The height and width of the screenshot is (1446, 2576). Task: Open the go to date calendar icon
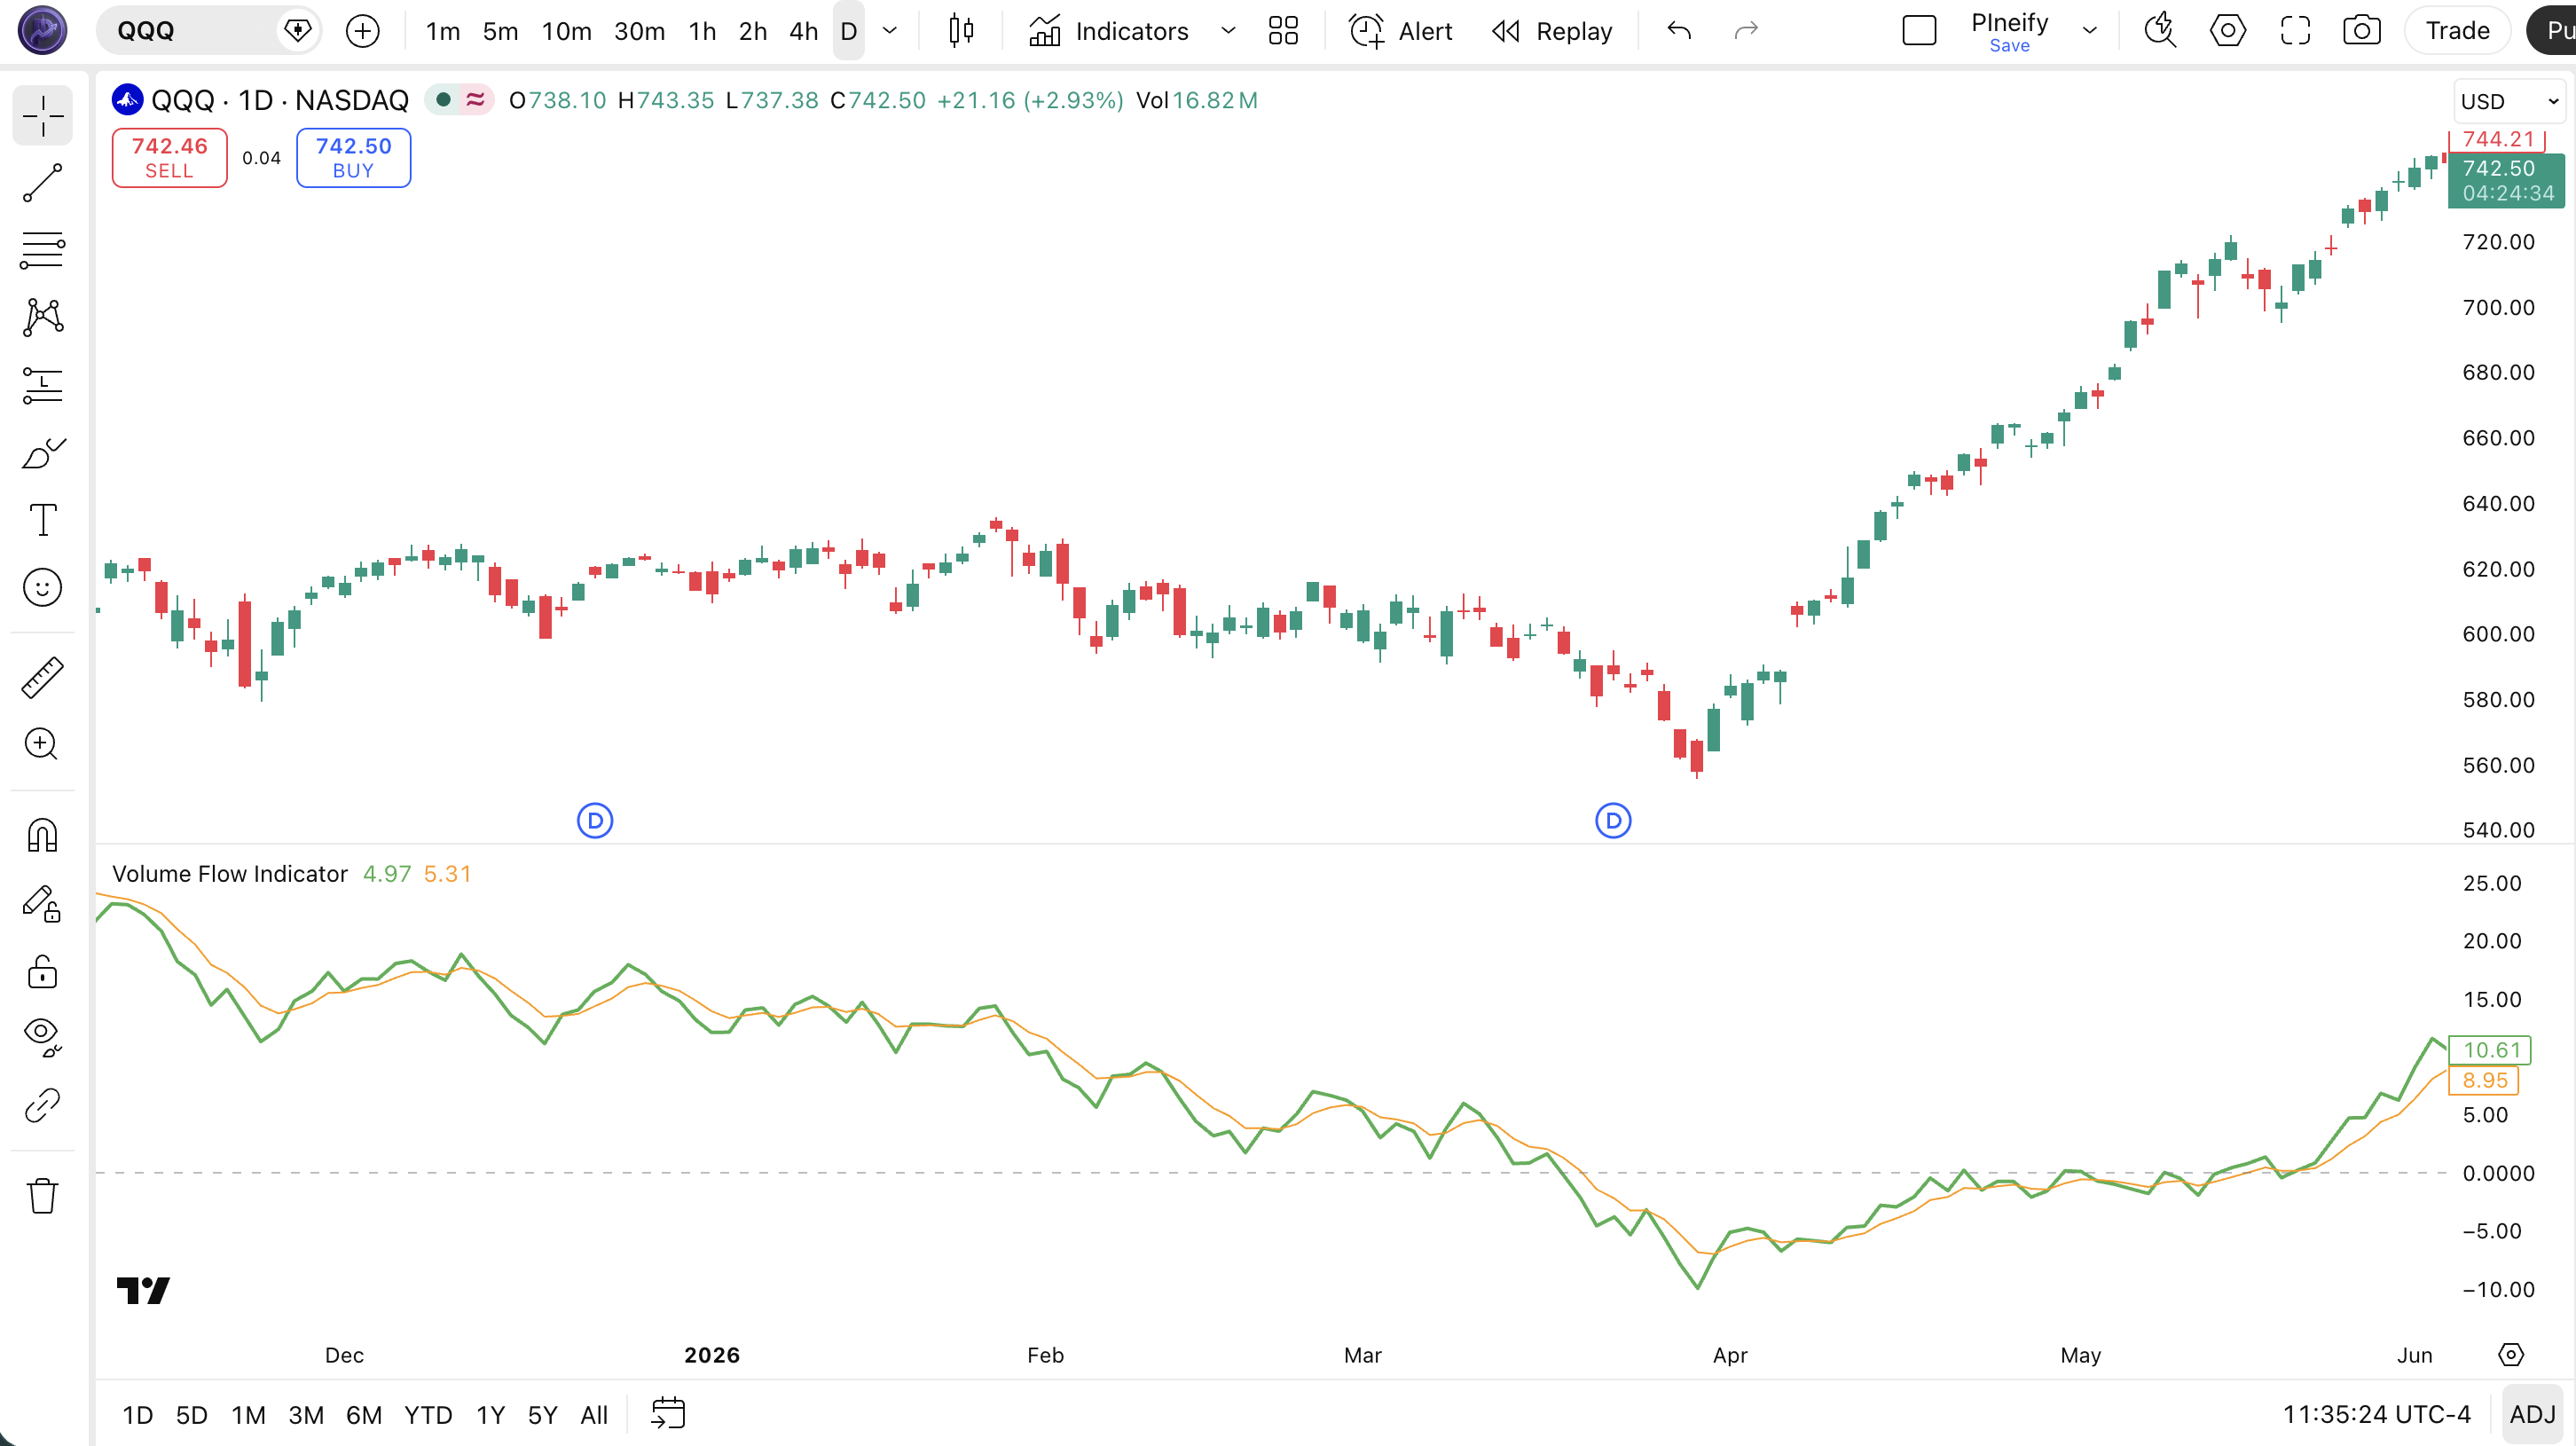[x=668, y=1414]
